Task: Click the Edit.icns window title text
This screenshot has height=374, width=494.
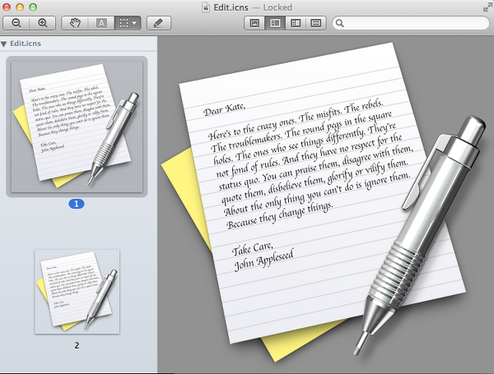Action: click(231, 7)
